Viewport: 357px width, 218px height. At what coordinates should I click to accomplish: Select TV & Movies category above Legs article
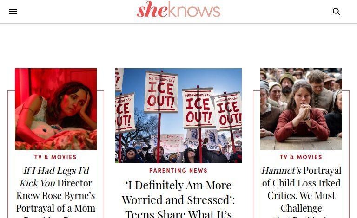click(56, 157)
